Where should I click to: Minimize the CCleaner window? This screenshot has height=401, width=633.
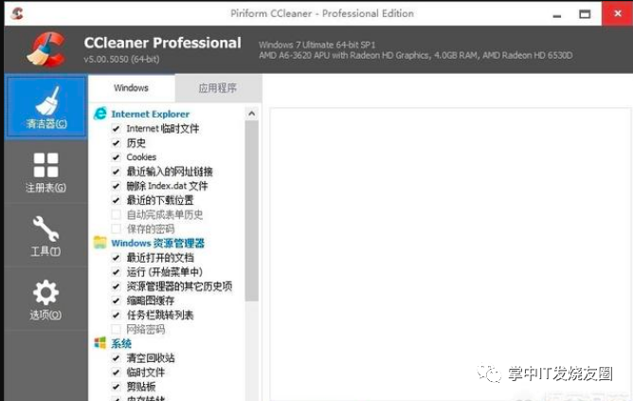point(557,14)
